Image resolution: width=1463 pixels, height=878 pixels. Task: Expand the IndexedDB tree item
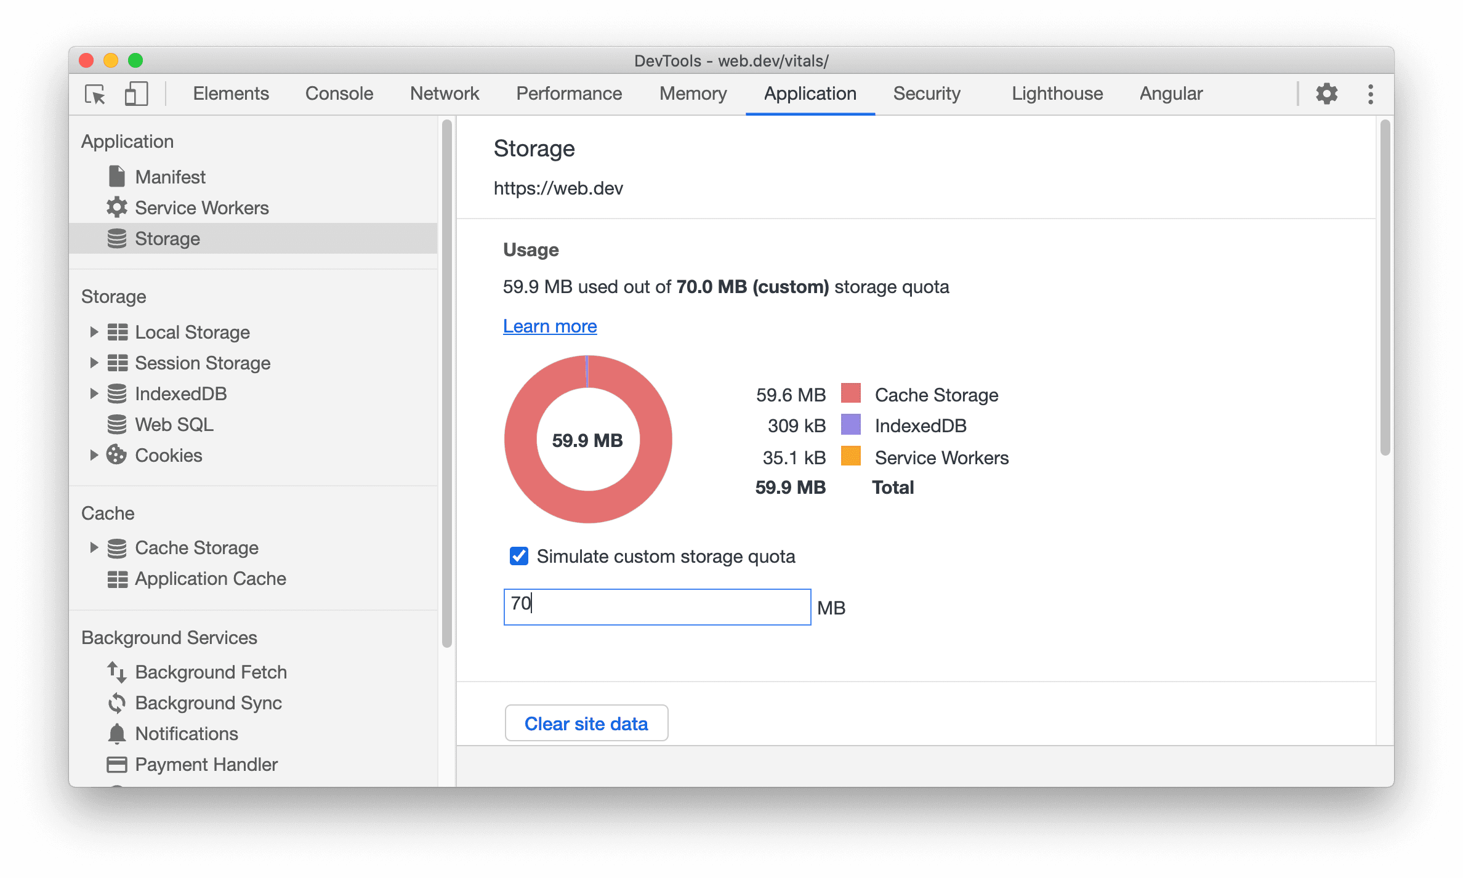[x=93, y=393]
